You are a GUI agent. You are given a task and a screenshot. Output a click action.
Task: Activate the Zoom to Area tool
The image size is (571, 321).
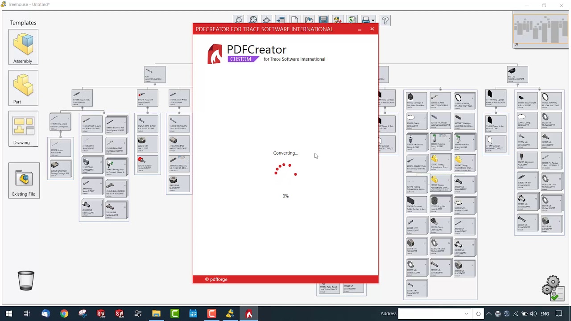click(239, 20)
